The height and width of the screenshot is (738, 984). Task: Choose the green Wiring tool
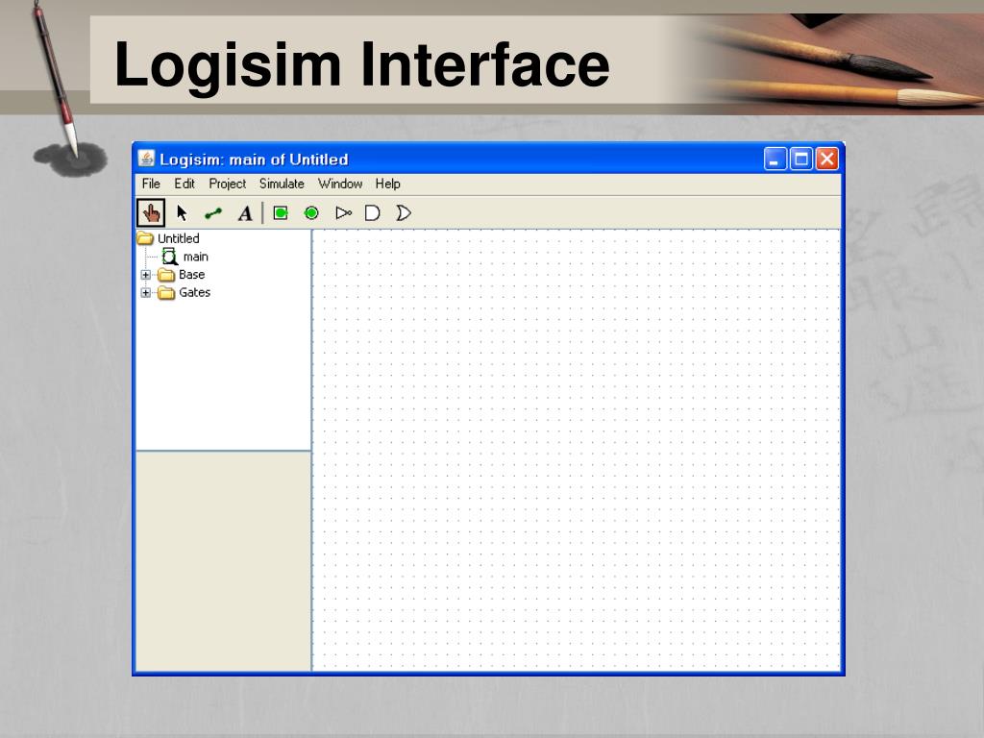point(213,213)
